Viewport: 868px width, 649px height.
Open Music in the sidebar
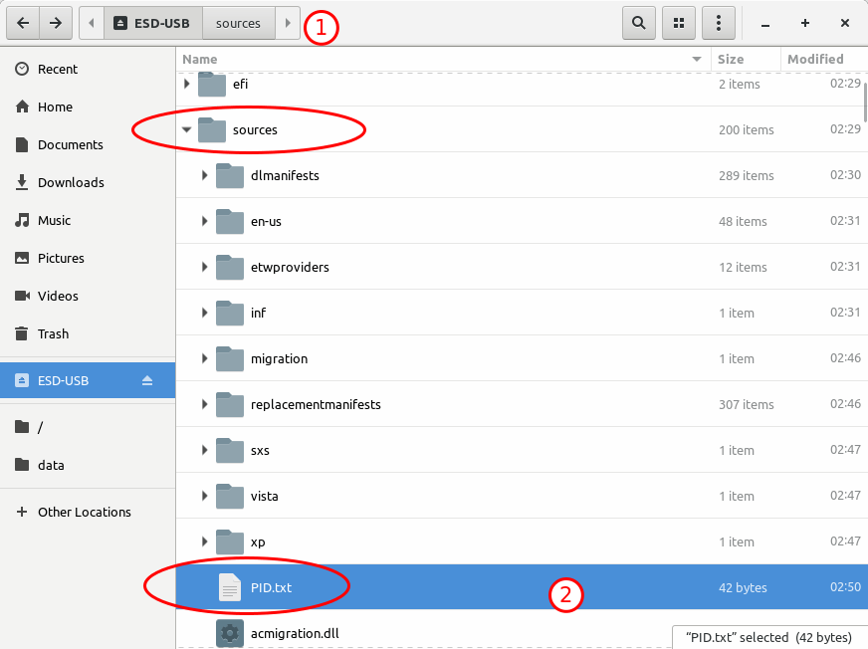tap(88, 220)
